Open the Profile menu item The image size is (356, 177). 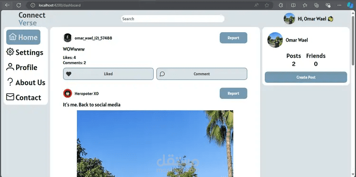[x=21, y=67]
